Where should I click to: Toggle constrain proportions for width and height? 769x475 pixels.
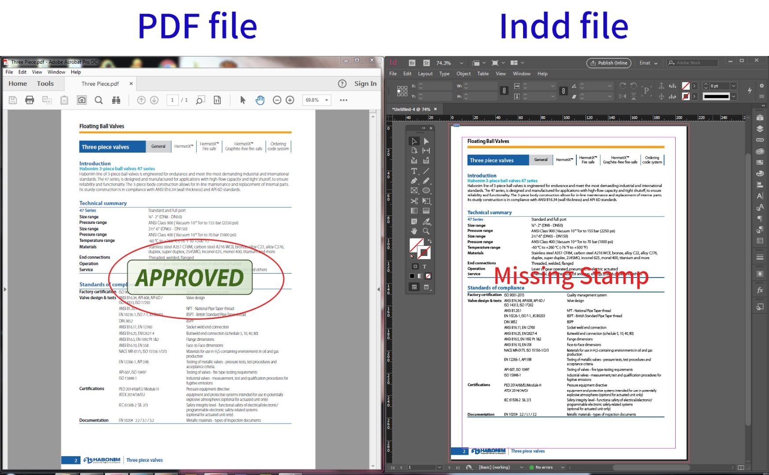pos(504,91)
